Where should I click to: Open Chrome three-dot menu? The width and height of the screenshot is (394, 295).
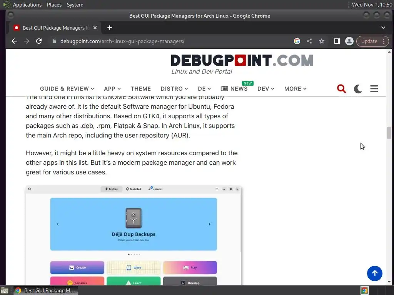(384, 41)
